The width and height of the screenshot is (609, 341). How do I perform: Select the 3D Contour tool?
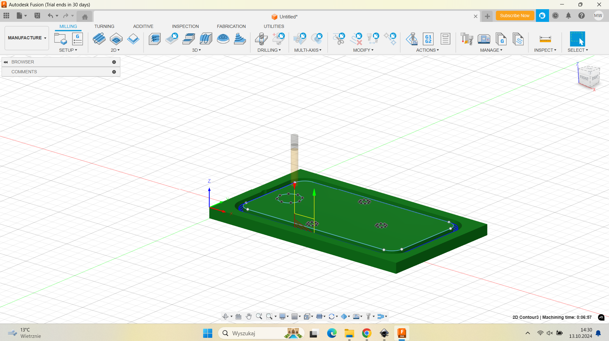pyautogui.click(x=240, y=39)
